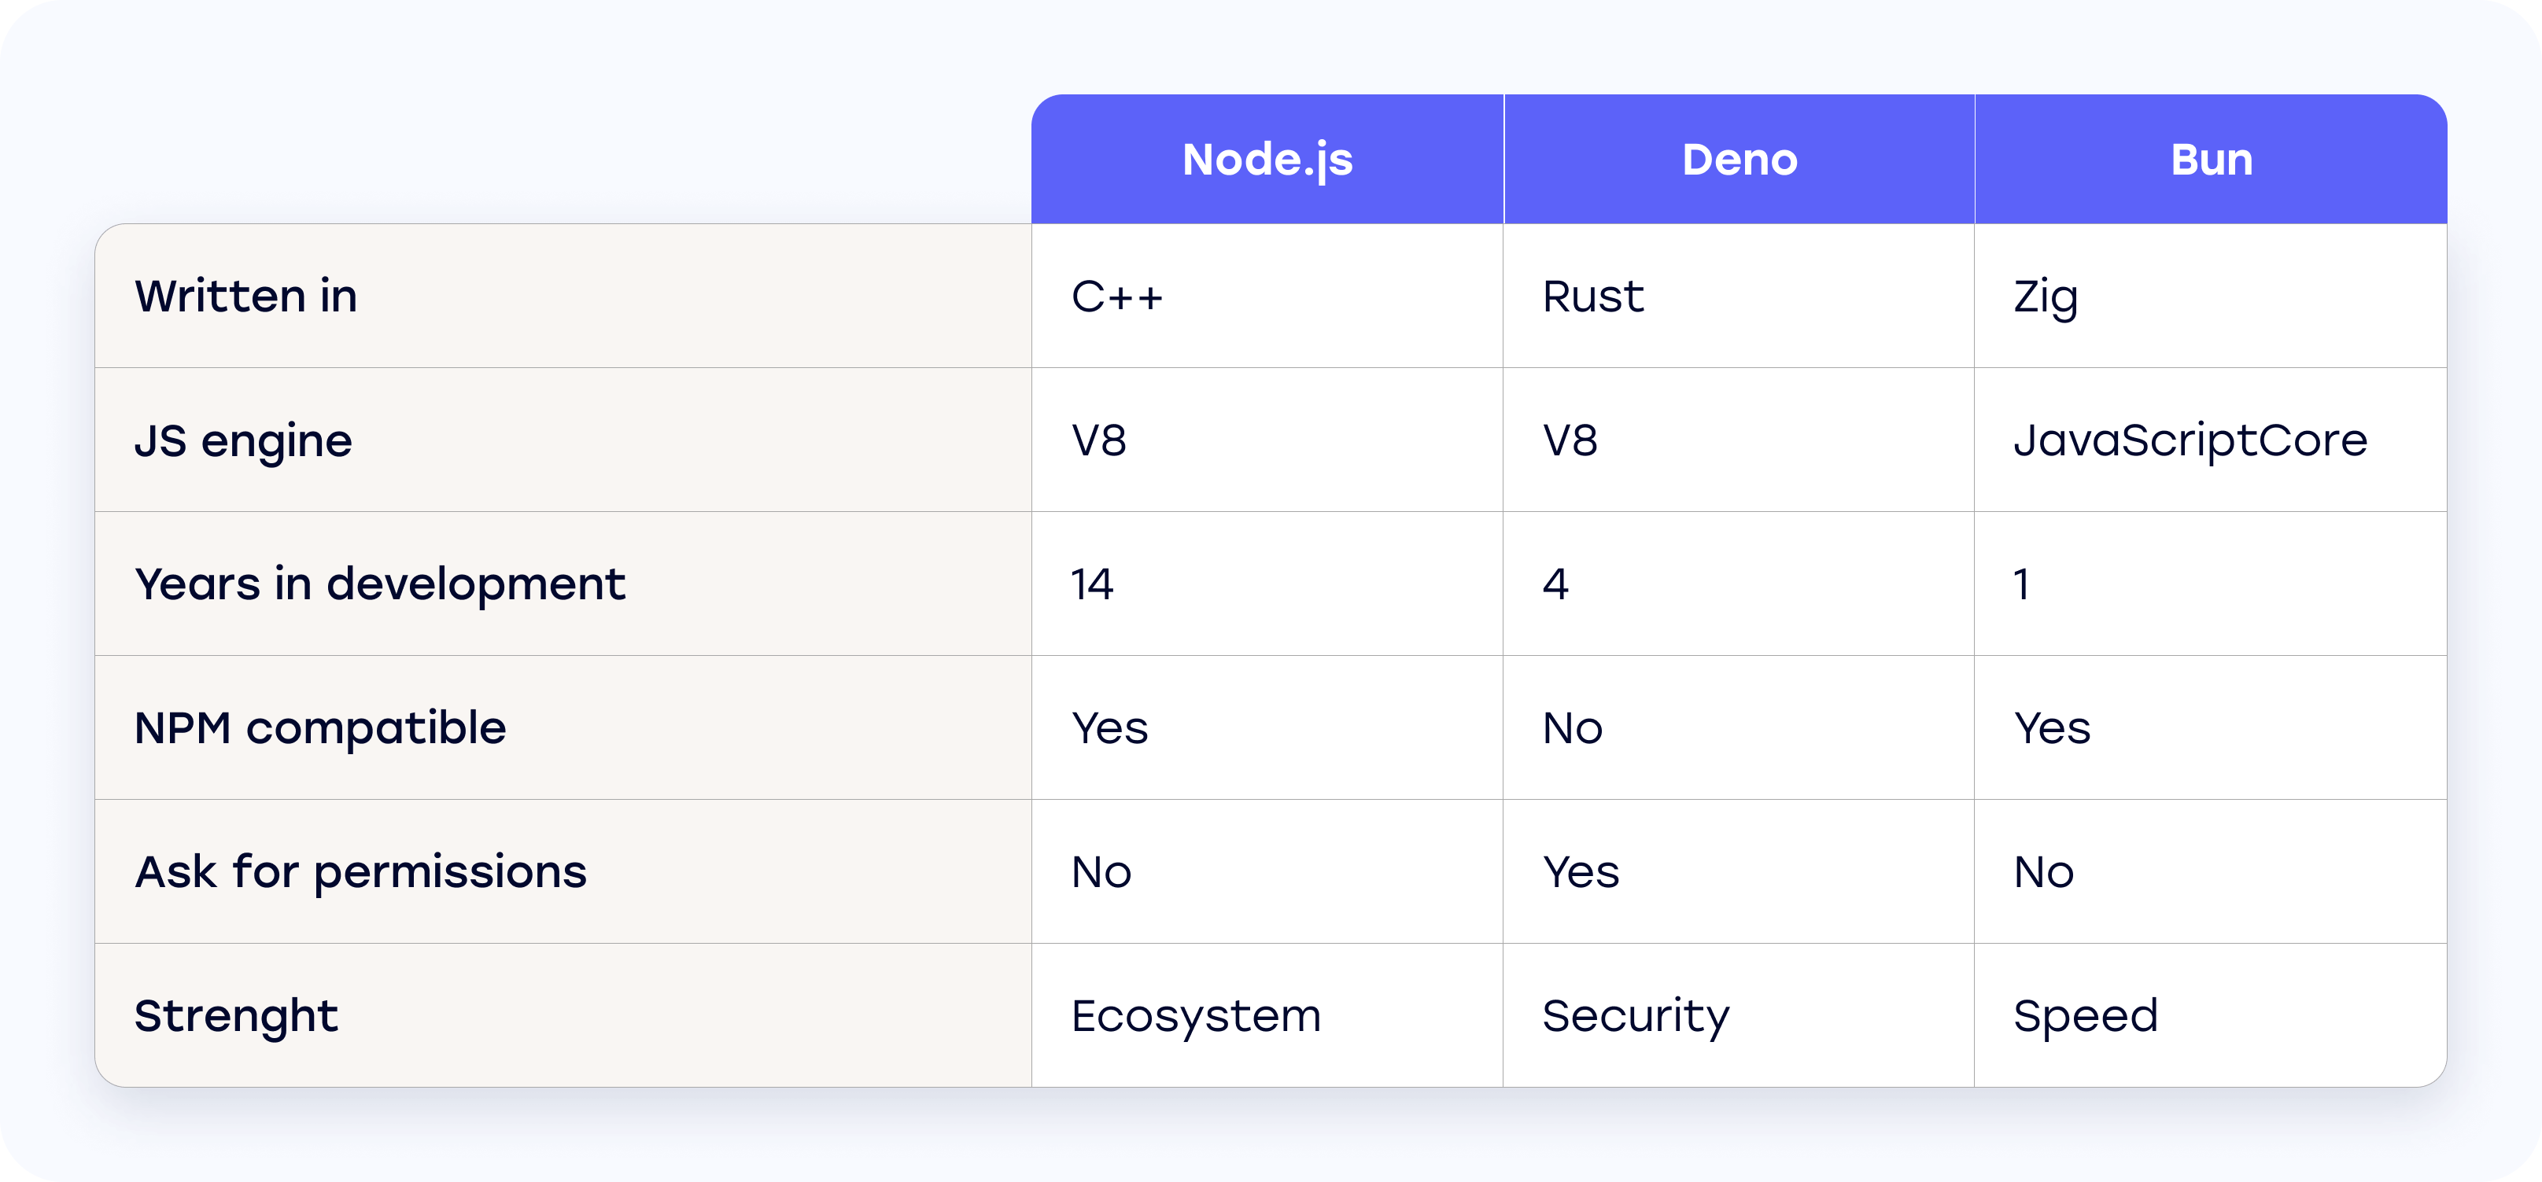Image resolution: width=2542 pixels, height=1182 pixels.
Task: Click the '14' years cell for Node.js
Action: 1090,583
